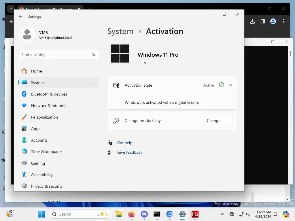Show hidden system tray icons chevron
Viewport: 295px width, 221px height.
click(223, 214)
